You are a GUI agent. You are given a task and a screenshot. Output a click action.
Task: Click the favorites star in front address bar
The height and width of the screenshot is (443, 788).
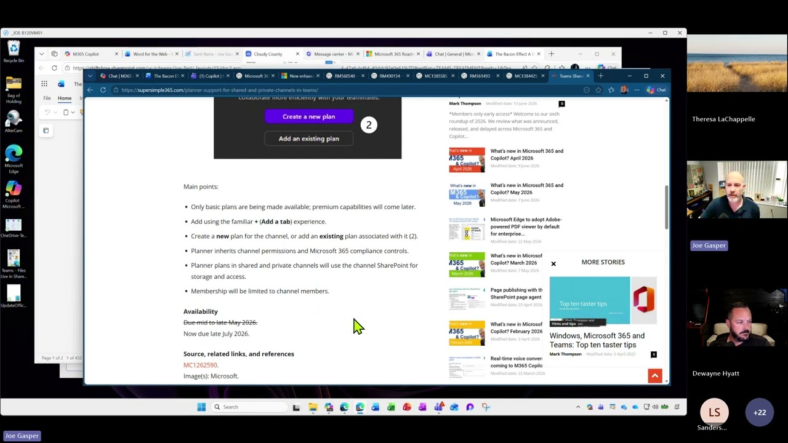coord(598,90)
